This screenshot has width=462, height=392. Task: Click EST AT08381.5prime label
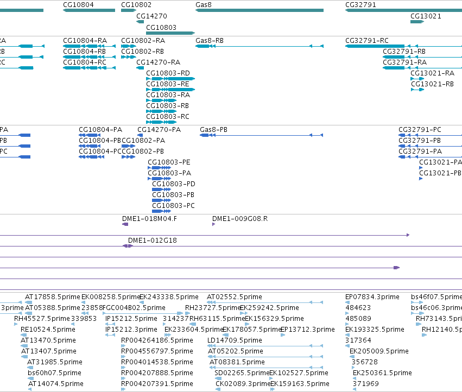point(237,362)
